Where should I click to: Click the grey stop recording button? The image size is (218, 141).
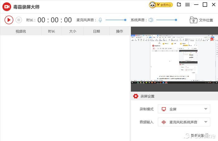19,20
